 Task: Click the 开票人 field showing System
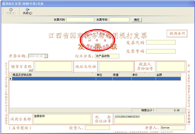point(173,127)
